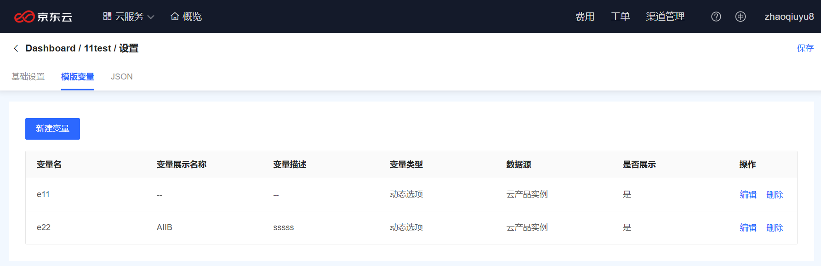The width and height of the screenshot is (821, 266).
Task: Click the 变量类型 column header
Action: [406, 164]
